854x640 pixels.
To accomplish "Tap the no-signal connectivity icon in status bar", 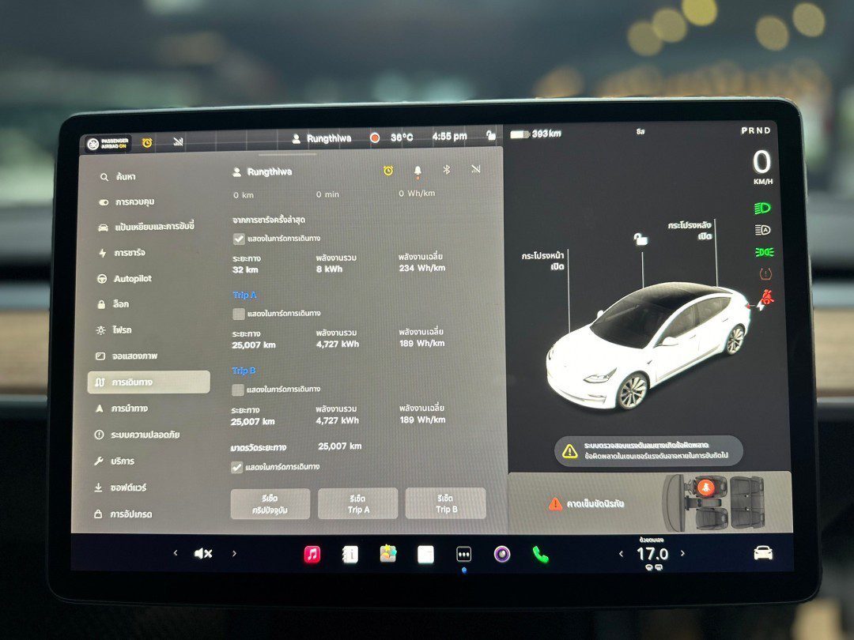I will pos(178,142).
